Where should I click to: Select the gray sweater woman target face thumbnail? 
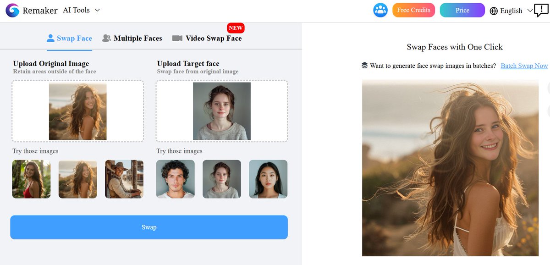click(222, 179)
